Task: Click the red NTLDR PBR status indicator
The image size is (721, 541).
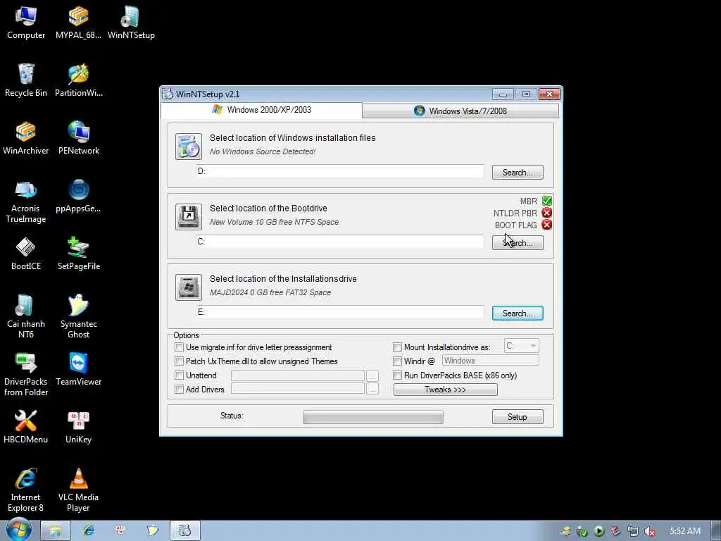Action: 546,213
